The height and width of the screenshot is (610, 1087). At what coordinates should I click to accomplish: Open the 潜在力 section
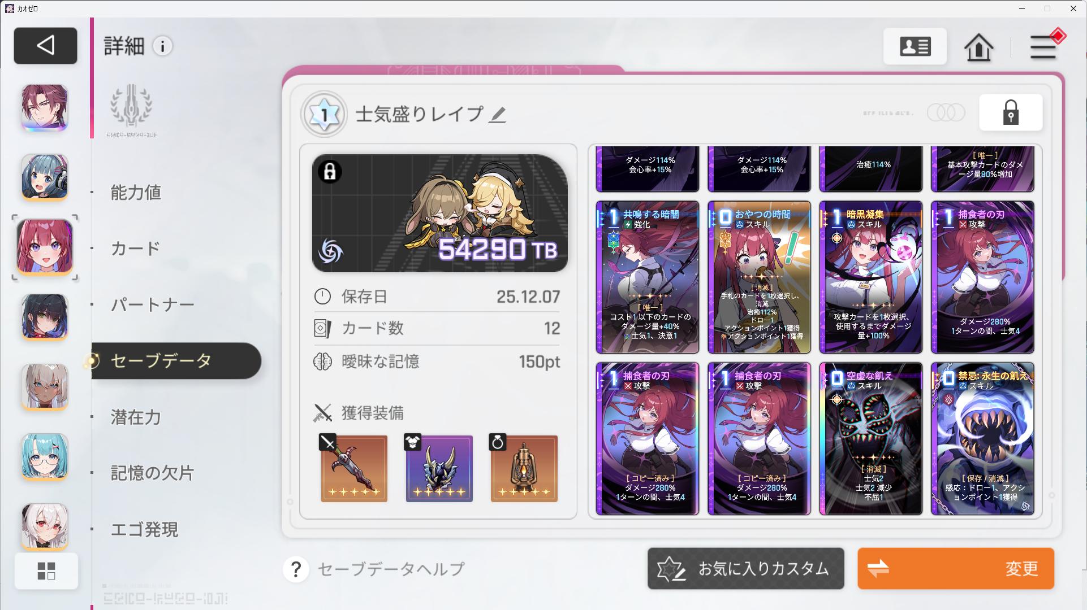coord(136,417)
